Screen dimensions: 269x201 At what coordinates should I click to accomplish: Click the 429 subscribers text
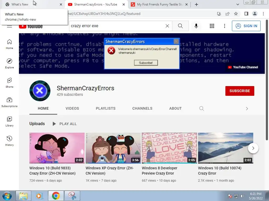pyautogui.click(x=70, y=94)
